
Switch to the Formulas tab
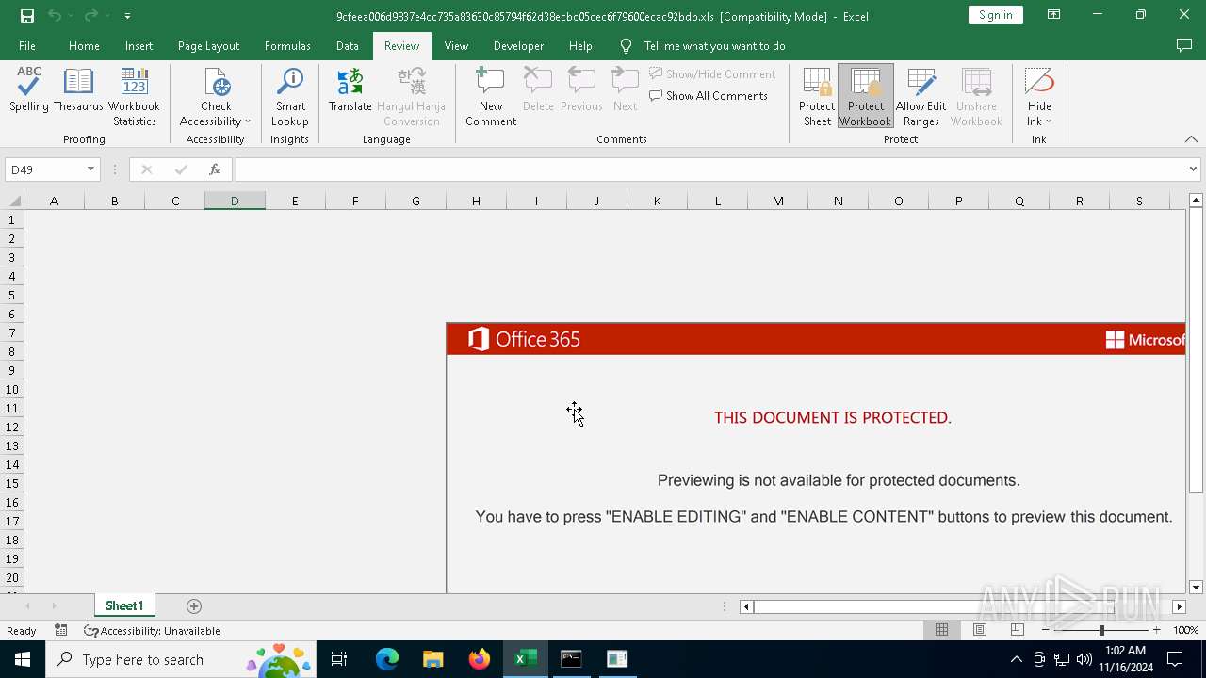click(x=287, y=46)
